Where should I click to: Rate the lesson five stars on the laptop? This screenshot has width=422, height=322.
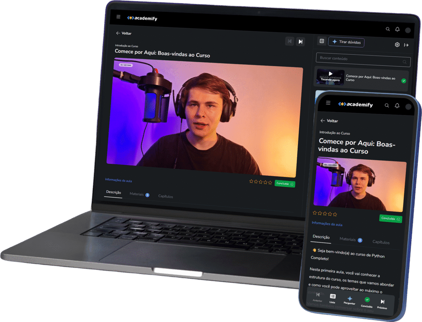270,182
